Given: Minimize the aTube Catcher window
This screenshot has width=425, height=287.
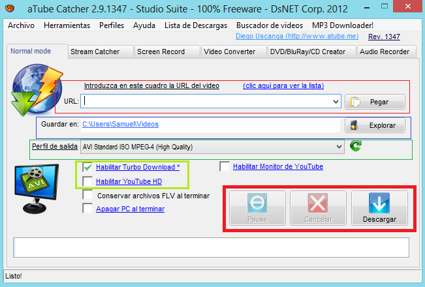Looking at the screenshot, I should click(x=367, y=8).
